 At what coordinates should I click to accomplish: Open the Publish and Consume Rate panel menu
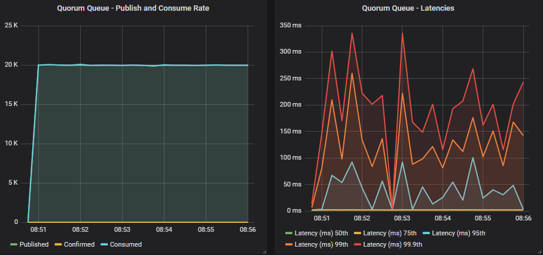133,8
